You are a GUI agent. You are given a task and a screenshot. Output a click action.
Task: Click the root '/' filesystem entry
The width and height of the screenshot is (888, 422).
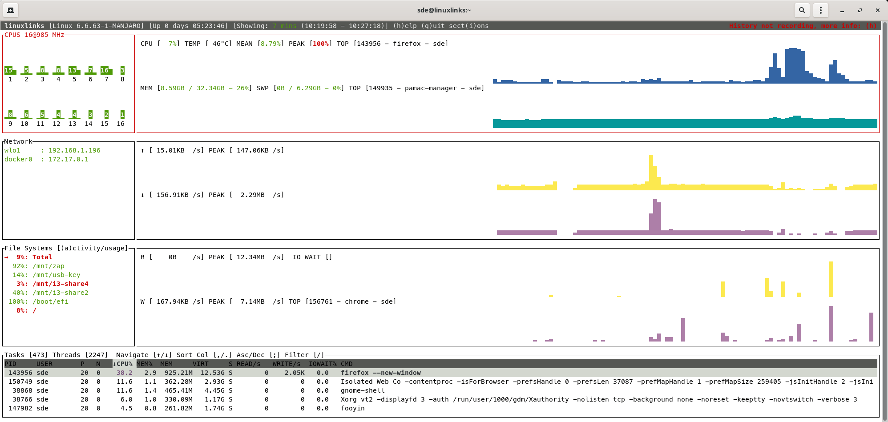(x=26, y=310)
